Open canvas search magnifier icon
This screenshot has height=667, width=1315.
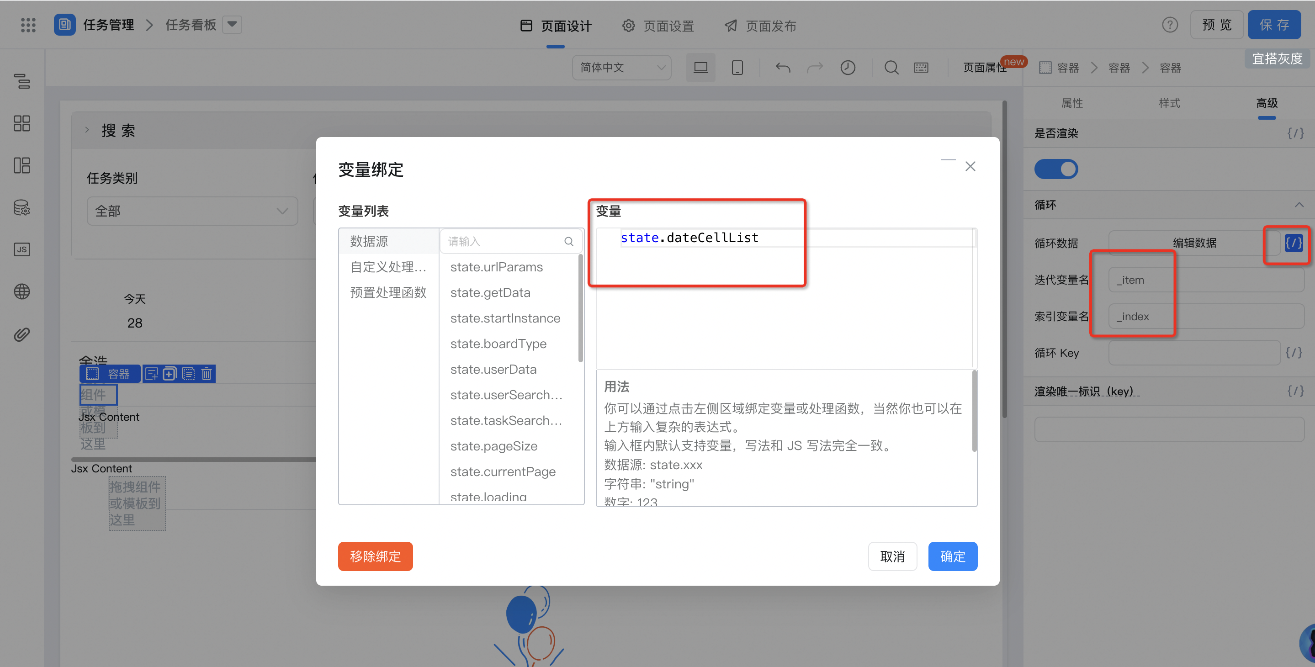click(891, 67)
